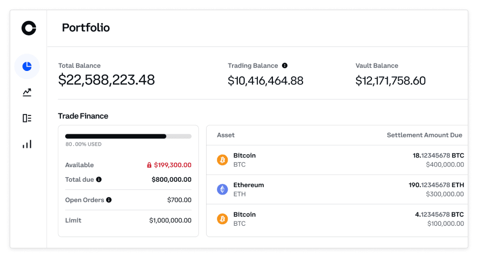This screenshot has width=478, height=258.
Task: Click the Trading Balance info icon
Action: click(x=285, y=66)
